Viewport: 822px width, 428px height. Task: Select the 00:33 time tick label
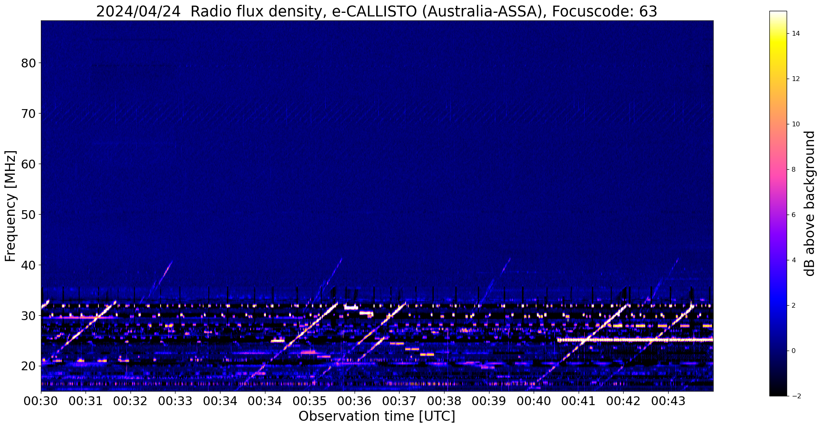(x=175, y=402)
